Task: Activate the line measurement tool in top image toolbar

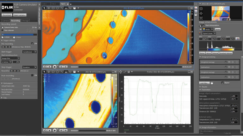Action: coord(62,8)
